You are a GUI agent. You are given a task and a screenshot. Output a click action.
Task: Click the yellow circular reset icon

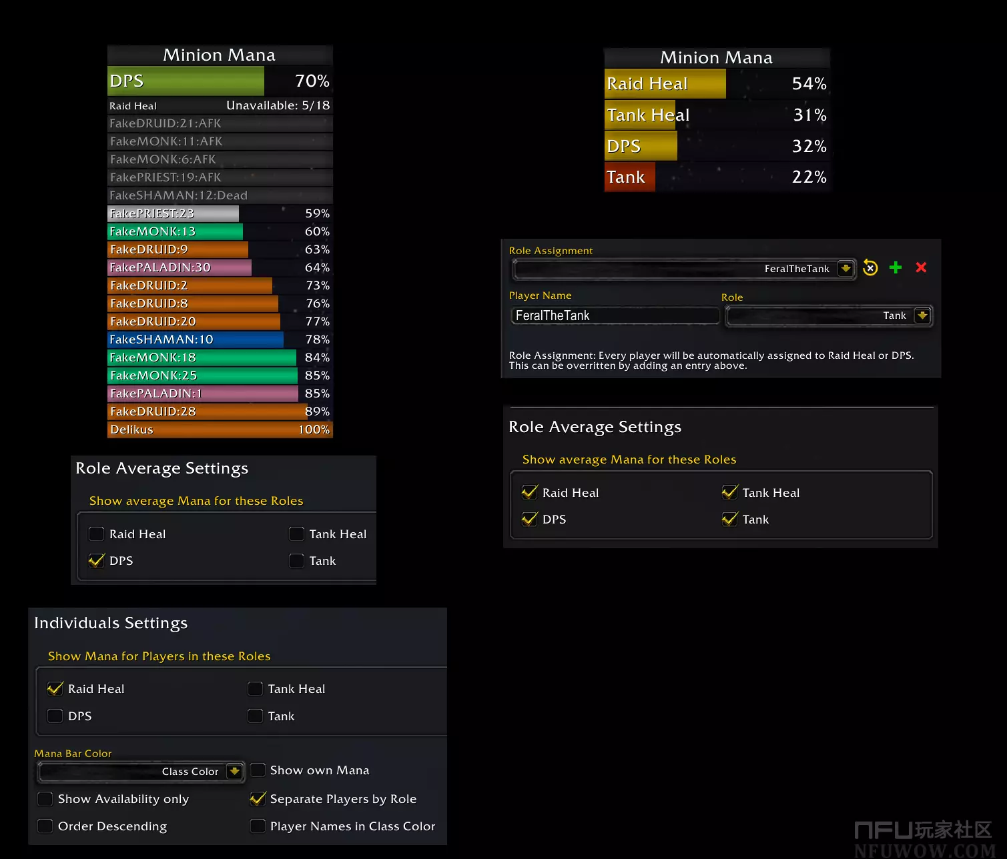coord(870,267)
